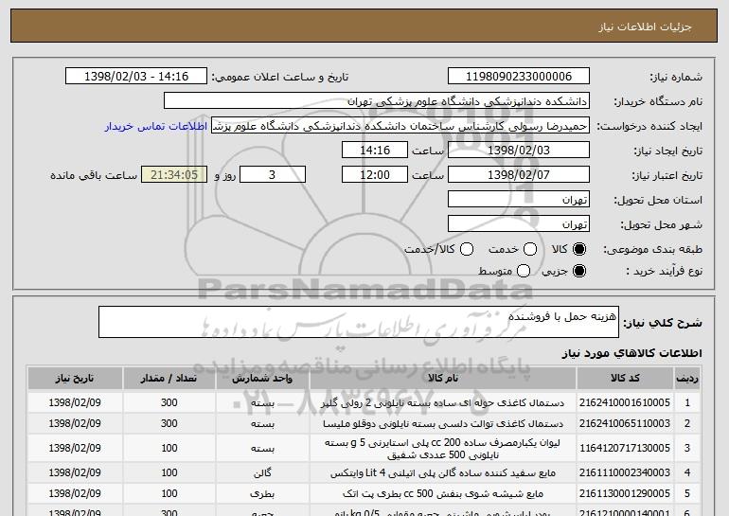This screenshot has height=516, width=729.
Task: Click unit گالن in row 4
Action: click(x=262, y=473)
